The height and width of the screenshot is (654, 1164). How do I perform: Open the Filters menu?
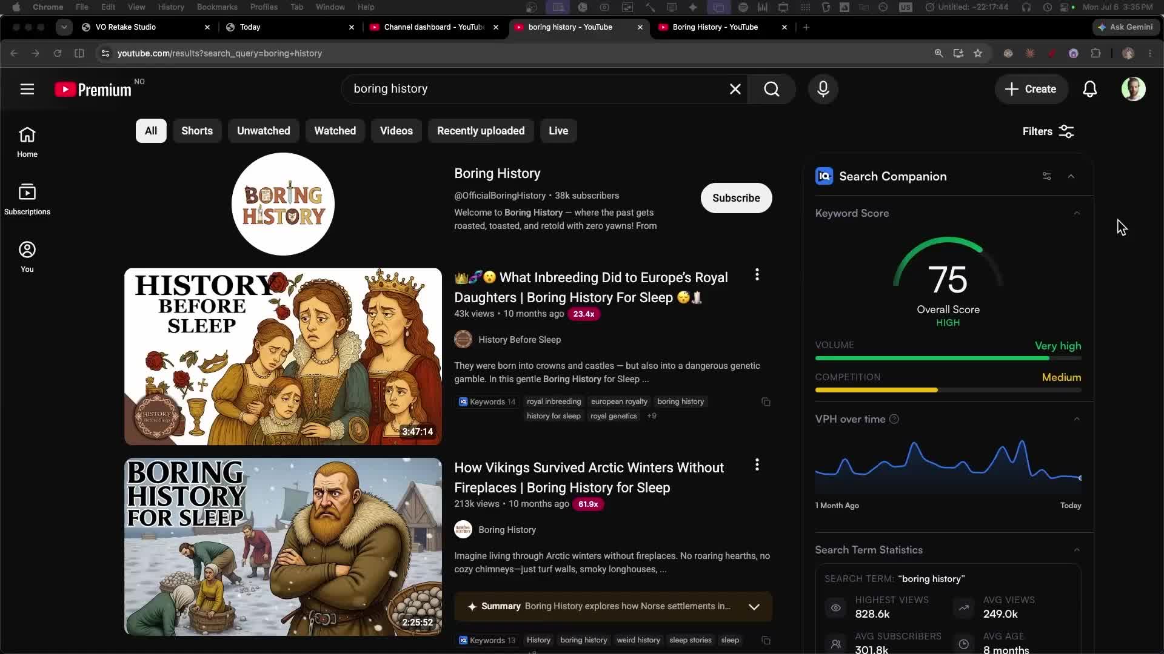tap(1048, 131)
